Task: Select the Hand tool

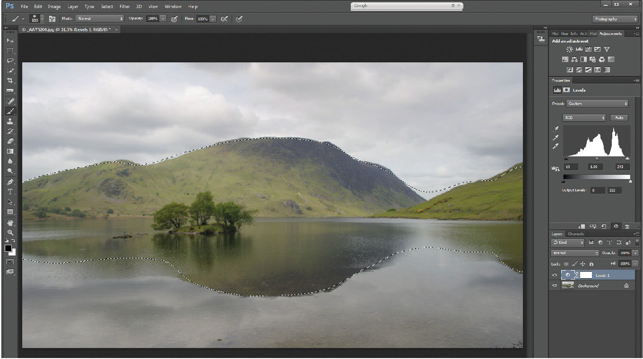Action: pyautogui.click(x=10, y=222)
